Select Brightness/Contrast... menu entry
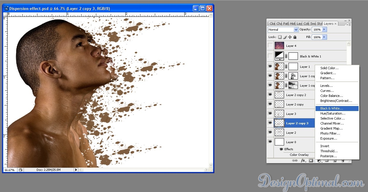This screenshot has width=368, height=192. point(337,101)
